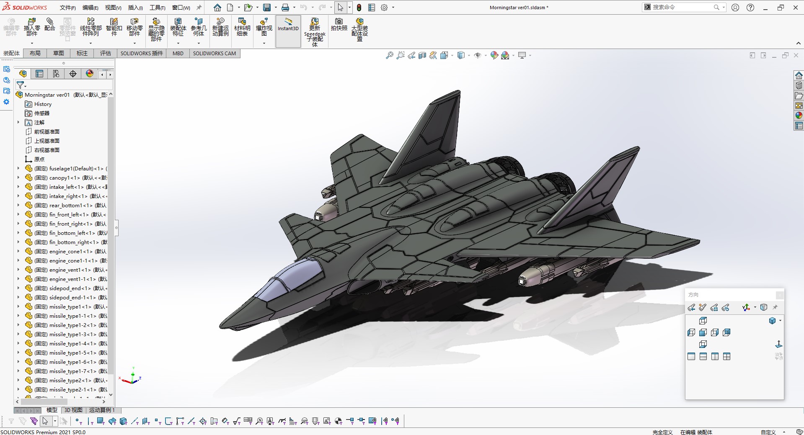Toggle Instant3D mode
This screenshot has height=435, width=804.
coord(288,28)
